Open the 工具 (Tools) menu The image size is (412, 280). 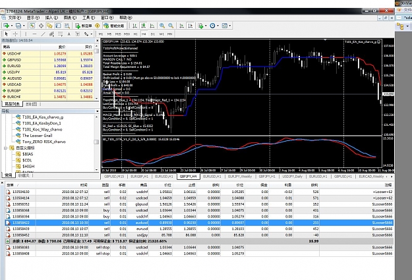click(x=88, y=18)
